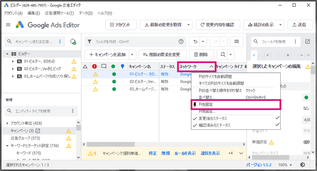Click the find and replace icon

(x=223, y=54)
